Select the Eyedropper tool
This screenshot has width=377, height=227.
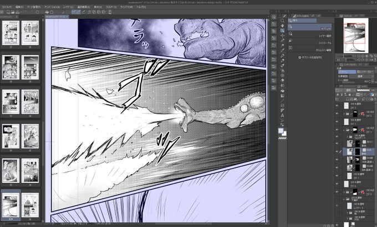click(283, 50)
